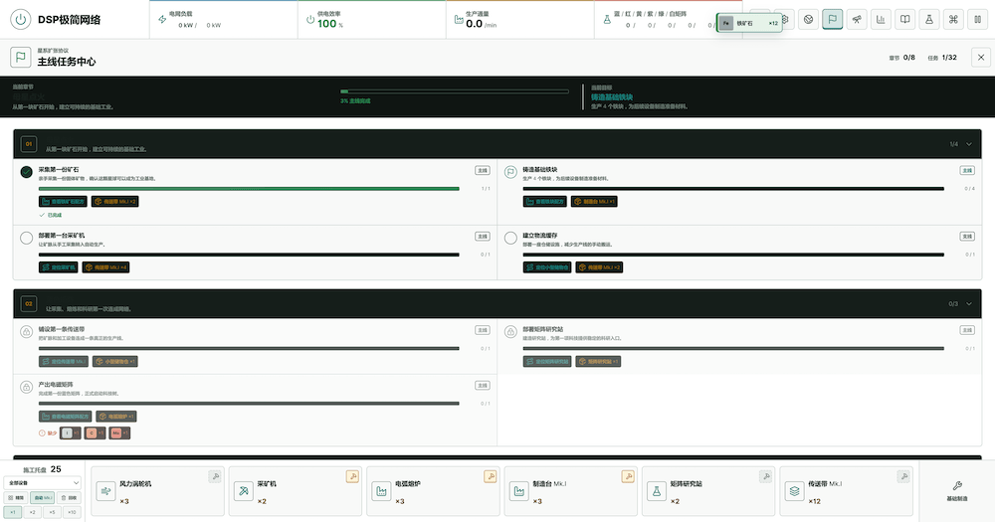Click 查看电磁矩阵配方 button

(x=66, y=416)
